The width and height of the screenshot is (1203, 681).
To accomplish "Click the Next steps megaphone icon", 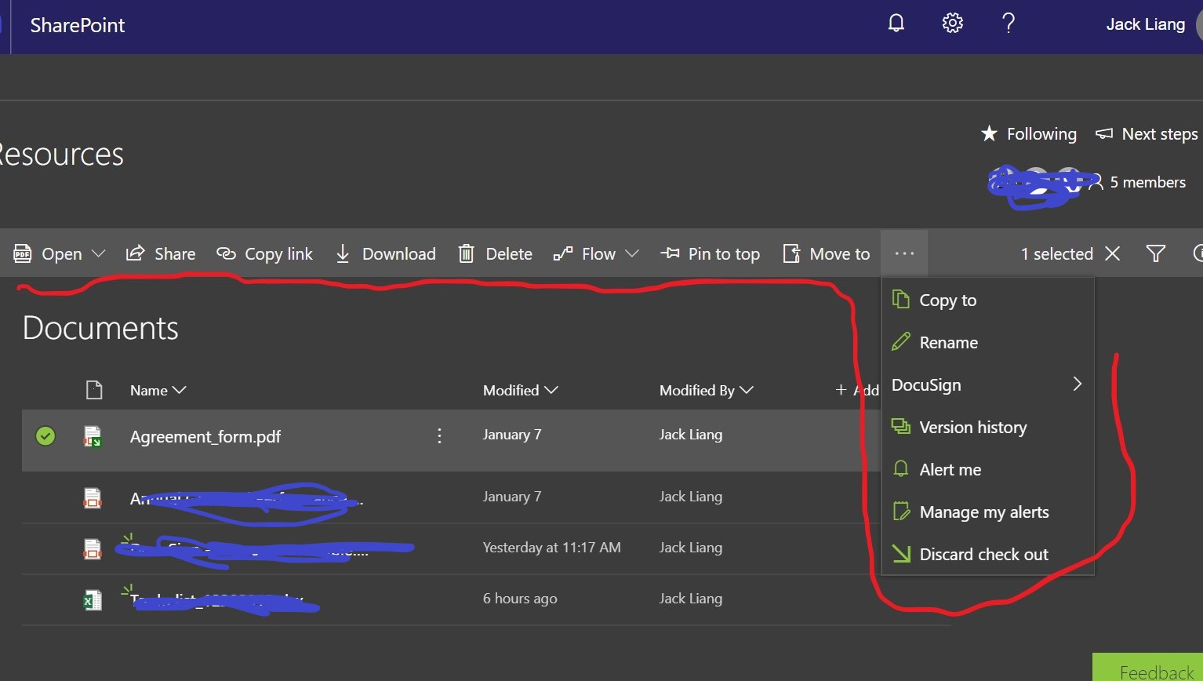I will [1104, 133].
